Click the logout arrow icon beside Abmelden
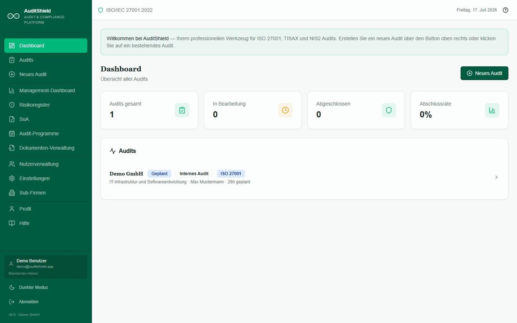This screenshot has height=323, width=517. coord(12,302)
